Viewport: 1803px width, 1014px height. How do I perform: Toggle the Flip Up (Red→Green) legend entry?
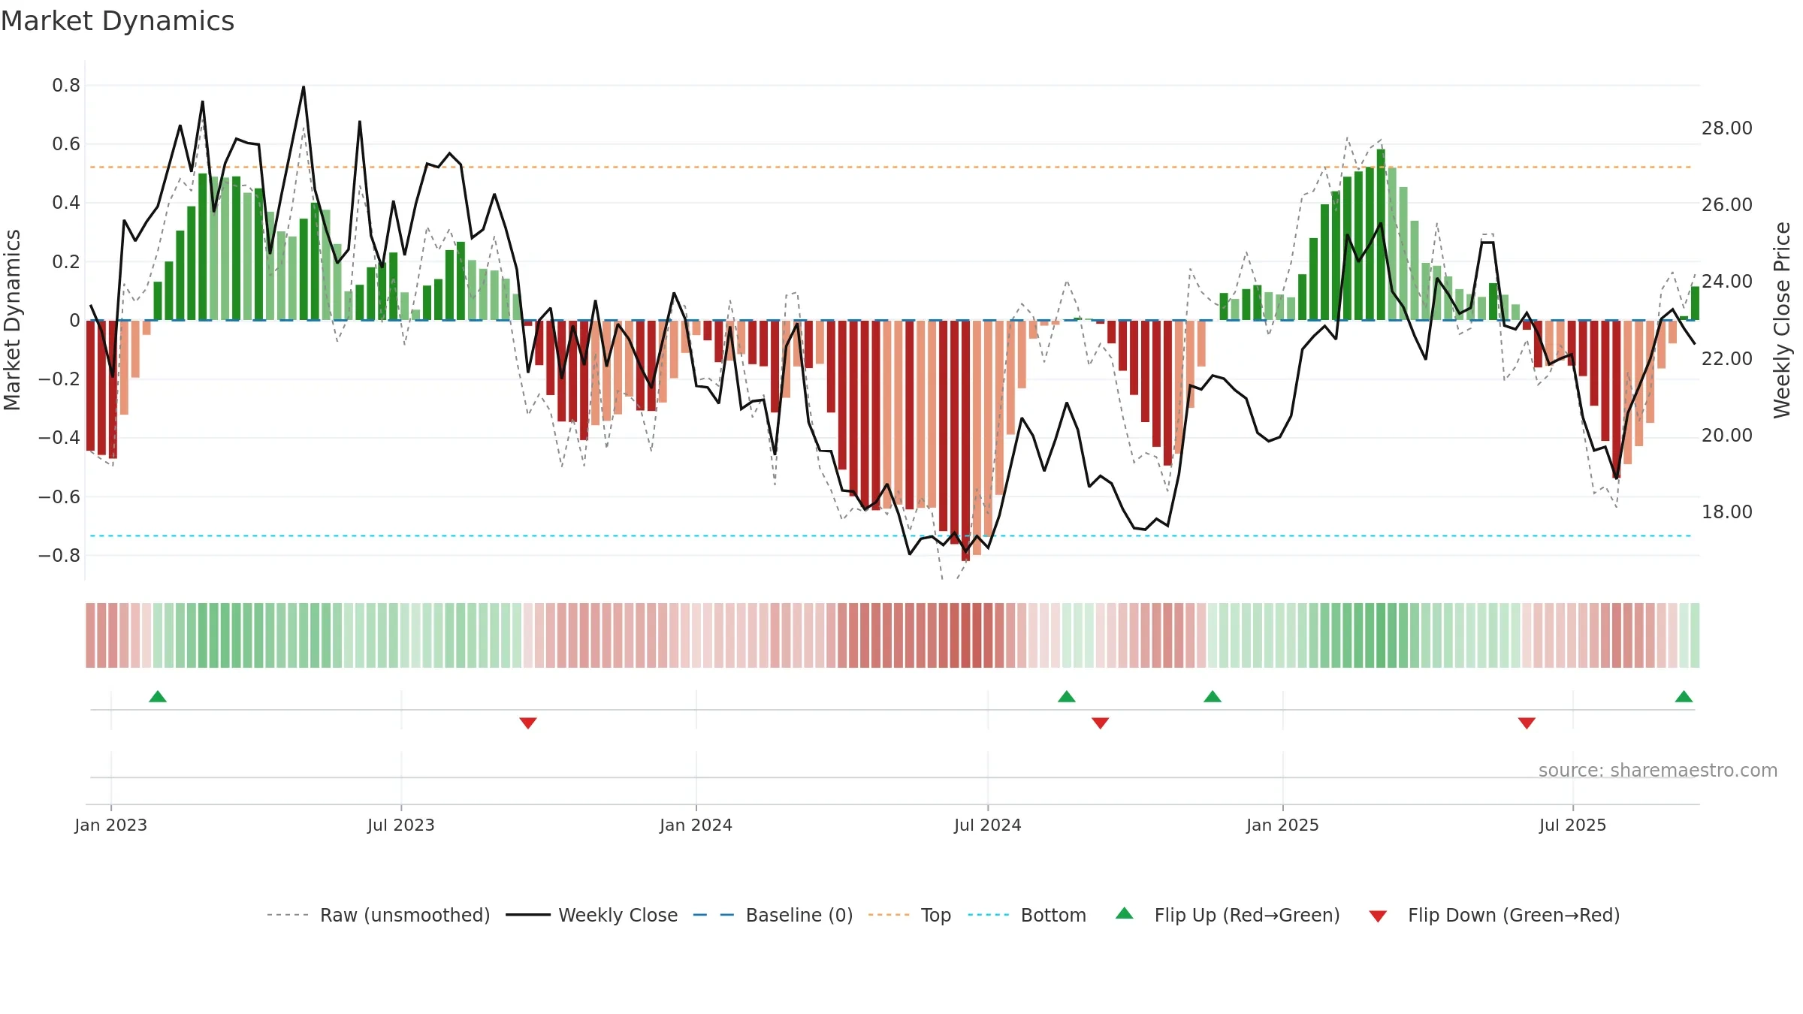coord(1228,915)
